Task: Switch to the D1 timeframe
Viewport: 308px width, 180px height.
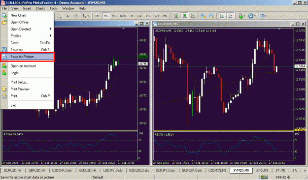Action: point(148,16)
